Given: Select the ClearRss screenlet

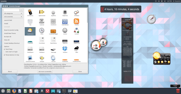Looking at the screenshot, I should [76, 22].
